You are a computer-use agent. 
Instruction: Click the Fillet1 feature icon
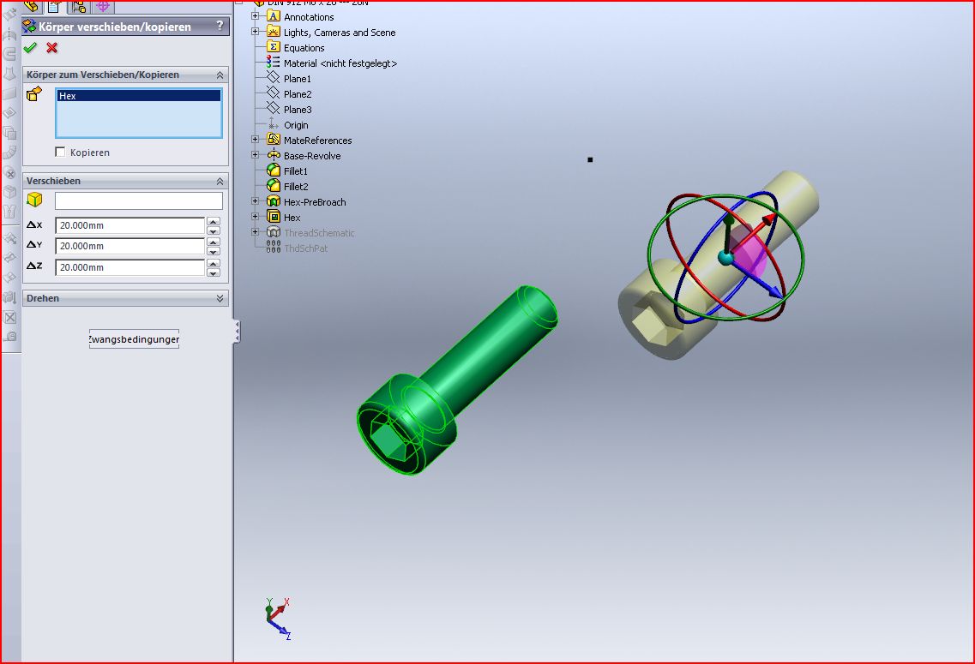[274, 170]
